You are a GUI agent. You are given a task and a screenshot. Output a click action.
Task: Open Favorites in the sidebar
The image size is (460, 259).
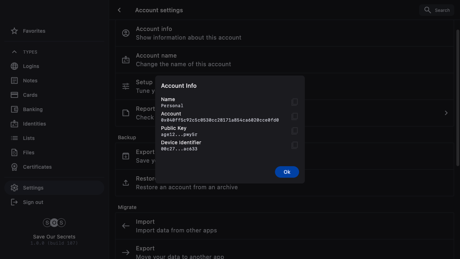click(x=34, y=31)
